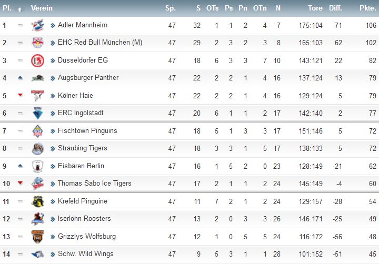The image size is (379, 265).
Task: Click the Grizzlys Wolfsburg bear logo
Action: coord(38,237)
